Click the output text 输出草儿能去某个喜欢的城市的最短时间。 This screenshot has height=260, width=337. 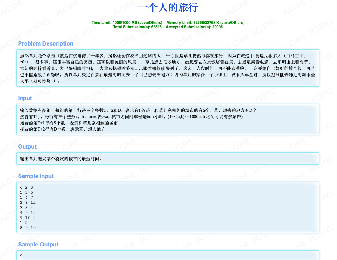tap(61, 159)
